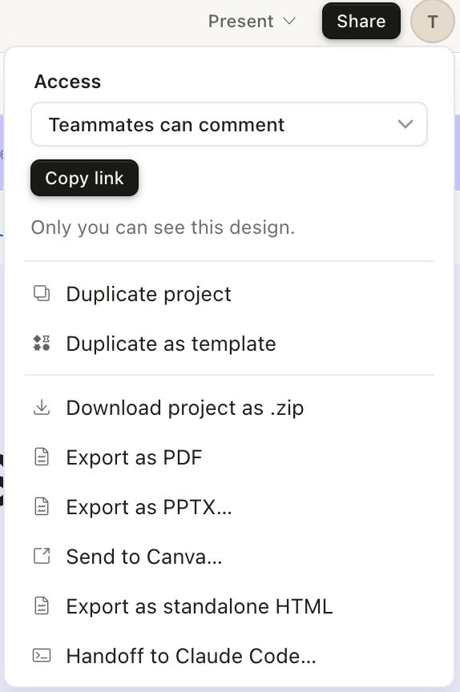Image resolution: width=460 pixels, height=692 pixels.
Task: Copy the share link
Action: pos(84,178)
